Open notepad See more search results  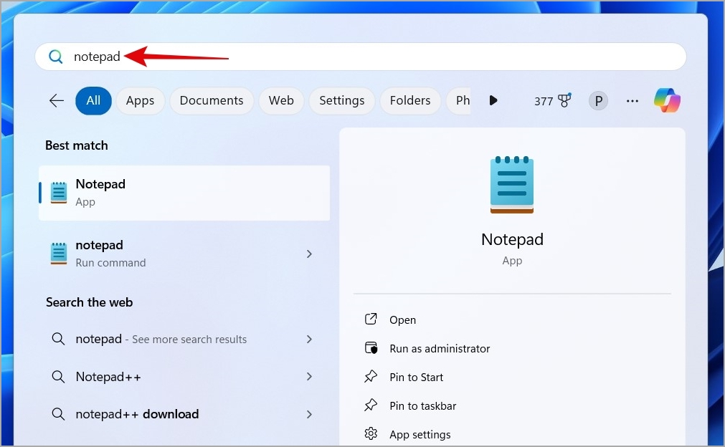pos(183,339)
